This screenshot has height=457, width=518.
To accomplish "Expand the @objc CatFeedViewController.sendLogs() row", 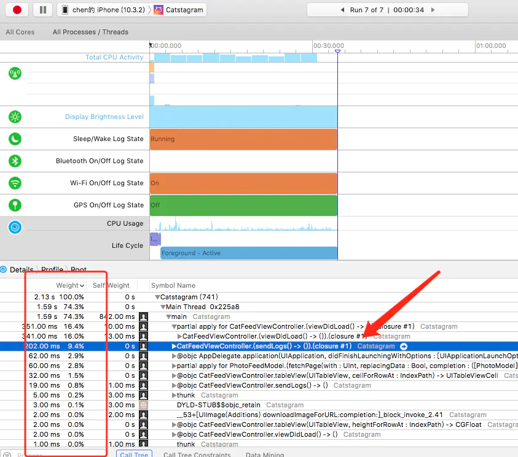I will [174, 385].
